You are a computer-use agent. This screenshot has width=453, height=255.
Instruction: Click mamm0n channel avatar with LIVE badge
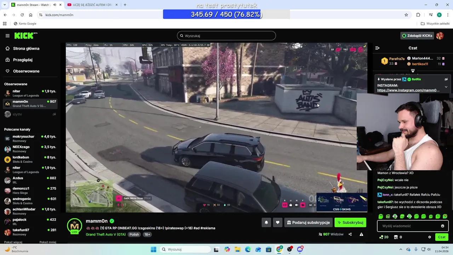75,226
